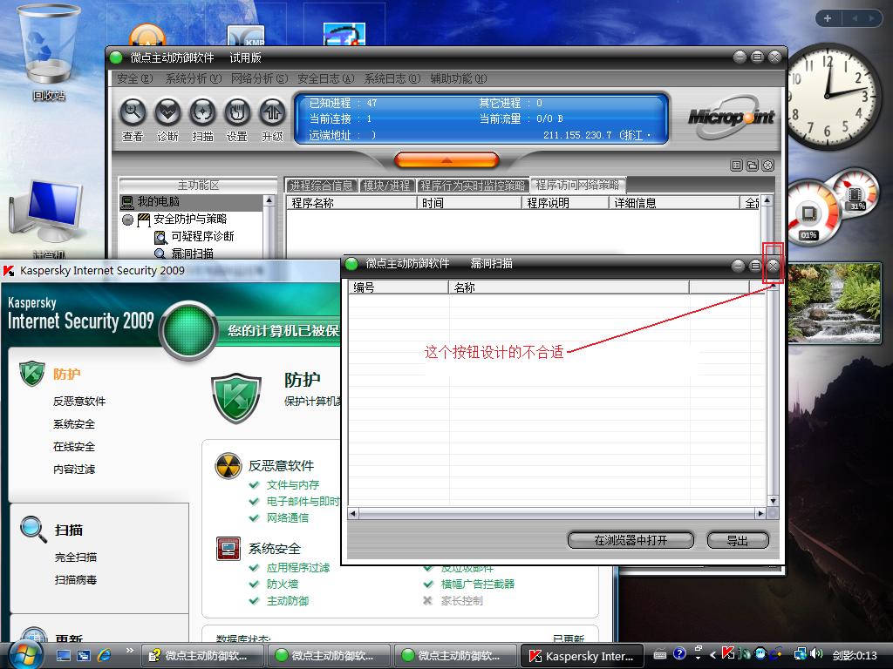This screenshot has width=893, height=669.
Task: Open the 主动防御 link
Action: (288, 600)
